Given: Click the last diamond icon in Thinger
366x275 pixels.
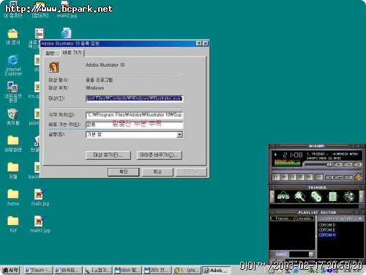Looking at the screenshot, I should (x=349, y=197).
